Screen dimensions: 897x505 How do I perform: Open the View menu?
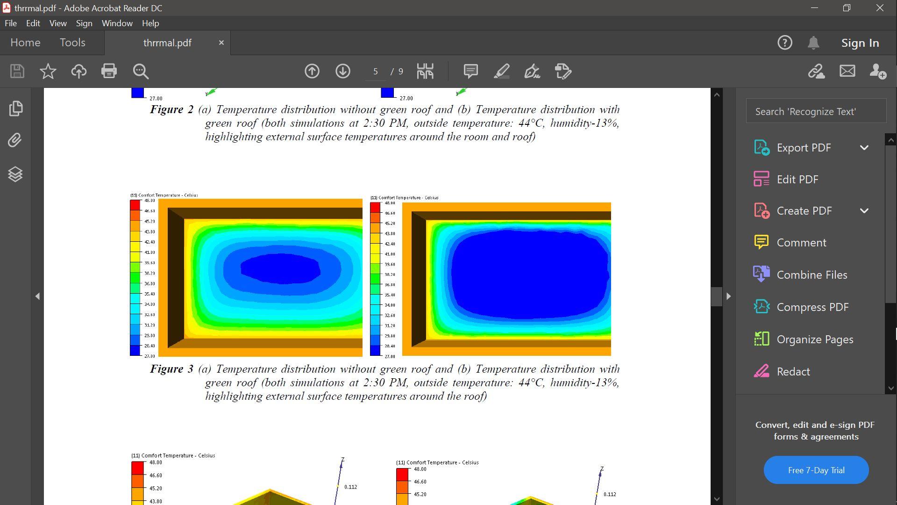point(58,23)
